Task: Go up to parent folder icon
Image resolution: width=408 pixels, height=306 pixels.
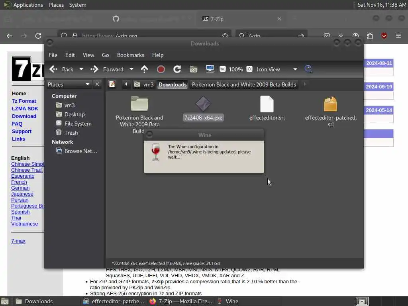Action: [x=144, y=69]
